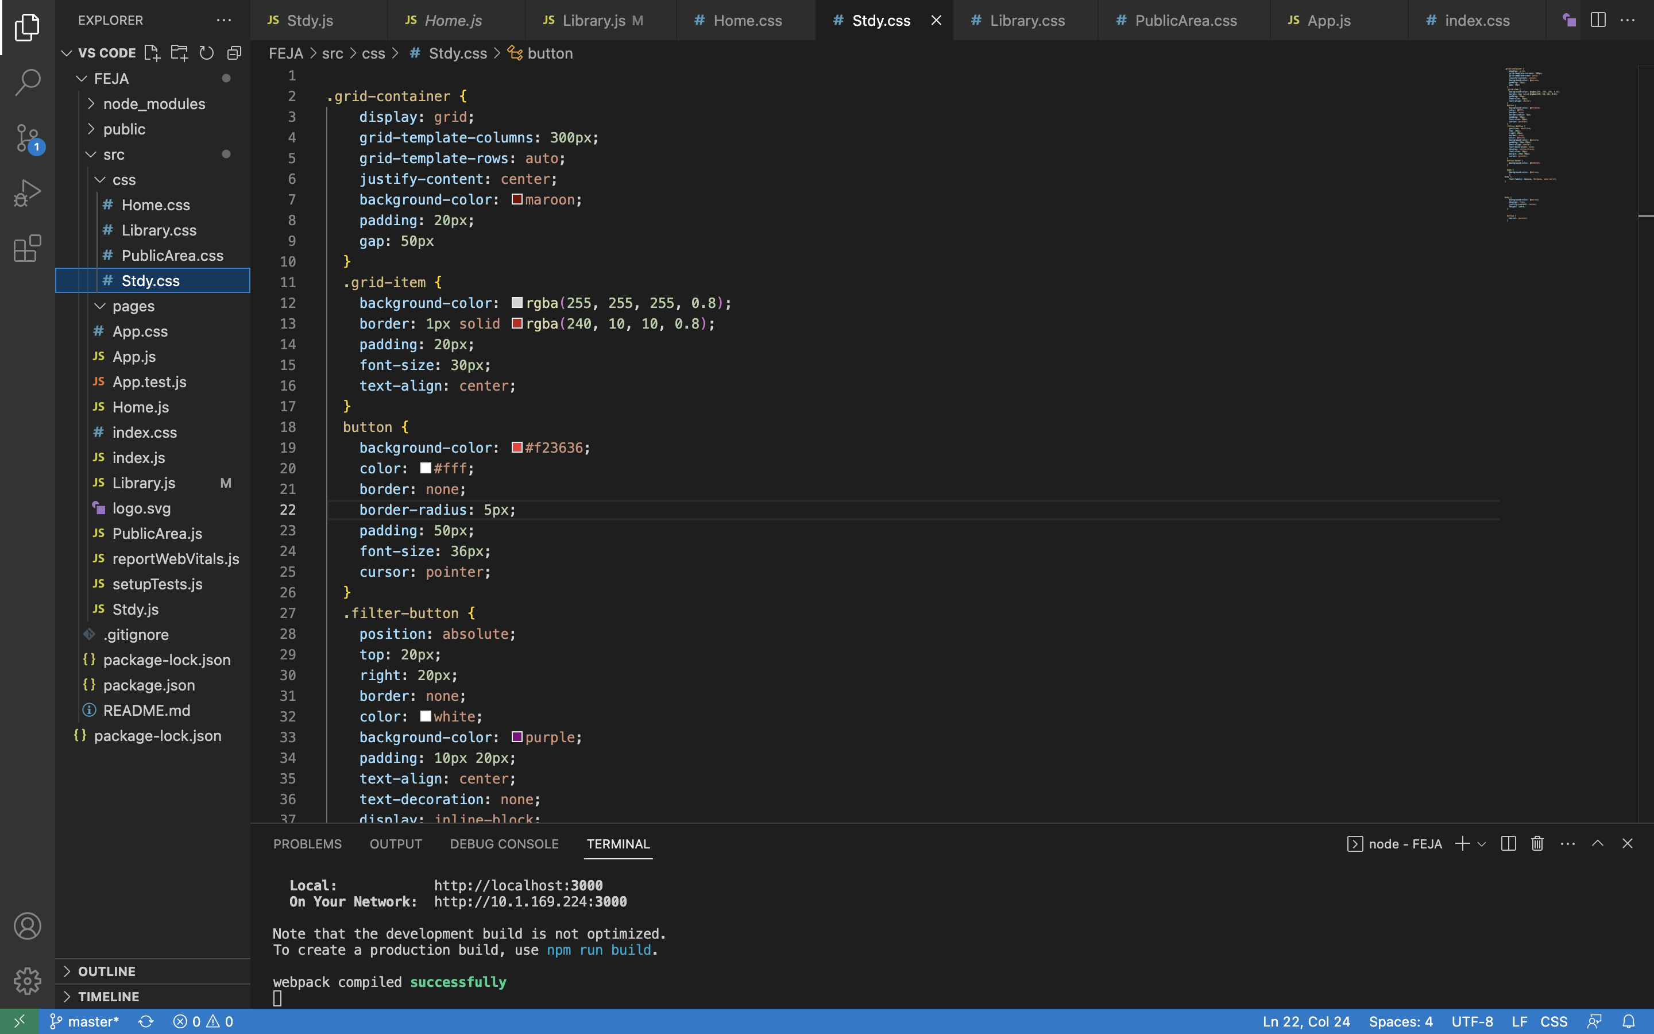The height and width of the screenshot is (1034, 1654).
Task: Click the maroon color swatch on line 7
Action: [517, 200]
